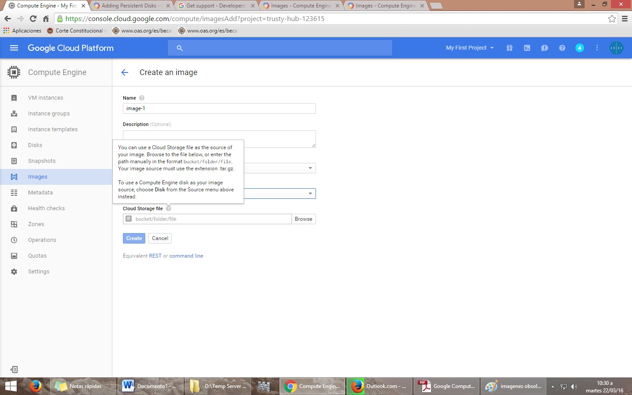The image size is (632, 395).
Task: Reload the page in Chrome
Action: 33,18
